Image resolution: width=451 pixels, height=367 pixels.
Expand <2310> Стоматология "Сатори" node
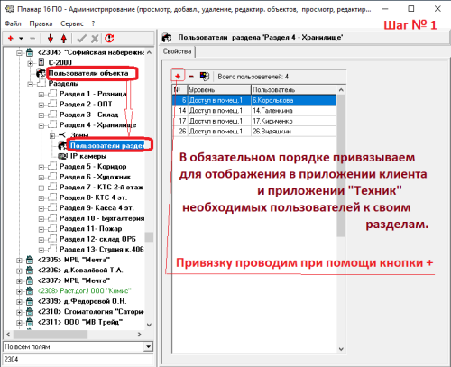19,312
